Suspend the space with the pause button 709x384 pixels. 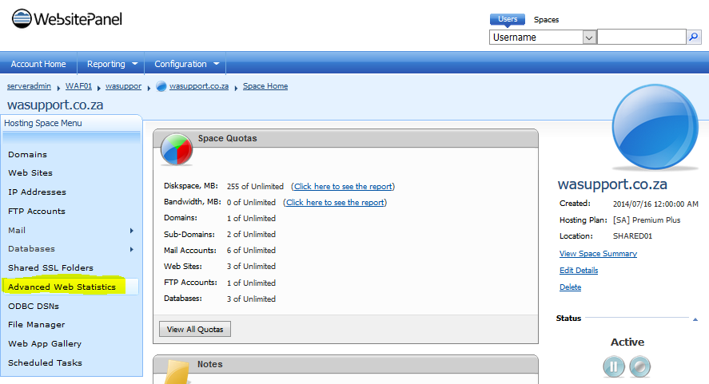click(614, 366)
